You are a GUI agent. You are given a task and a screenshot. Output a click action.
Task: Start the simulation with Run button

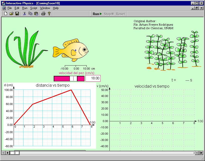click(97, 14)
